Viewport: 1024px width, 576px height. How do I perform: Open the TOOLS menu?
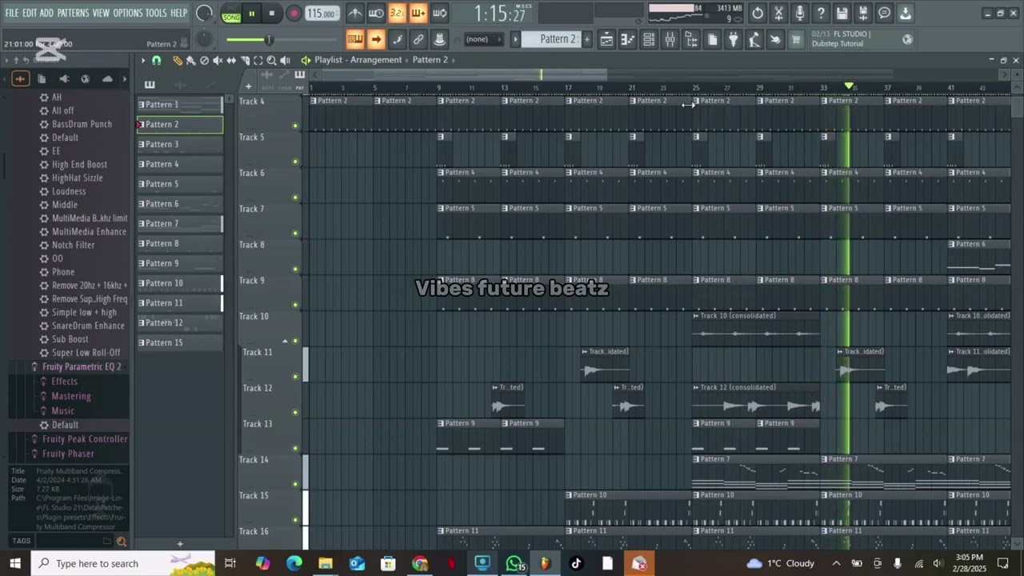click(156, 13)
